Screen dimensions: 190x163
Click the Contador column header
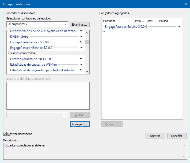coord(117,21)
